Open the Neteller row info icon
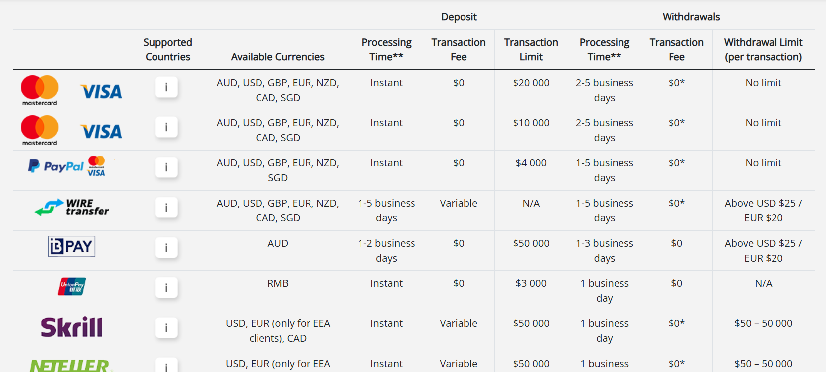 click(x=166, y=366)
